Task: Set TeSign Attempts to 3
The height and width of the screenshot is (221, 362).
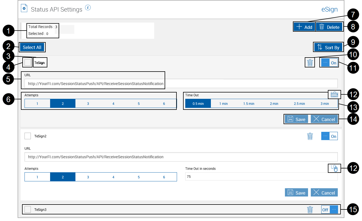Action: click(88, 103)
